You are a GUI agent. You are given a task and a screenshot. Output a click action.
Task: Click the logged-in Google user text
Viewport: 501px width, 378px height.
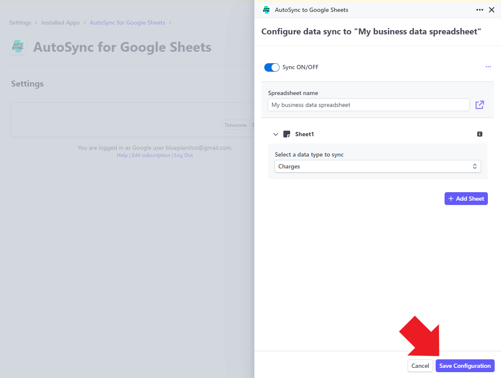pyautogui.click(x=155, y=148)
